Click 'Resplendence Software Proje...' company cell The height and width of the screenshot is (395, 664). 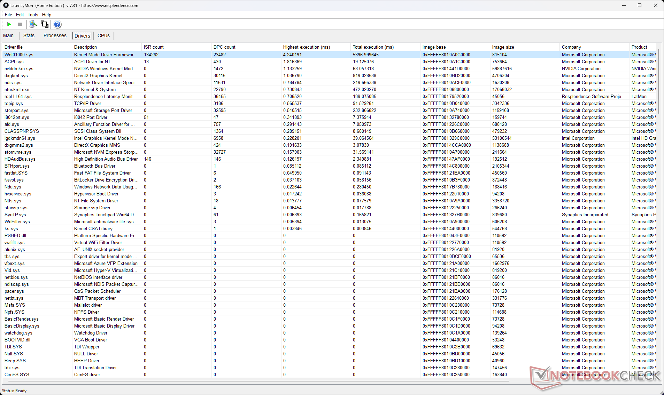point(594,96)
